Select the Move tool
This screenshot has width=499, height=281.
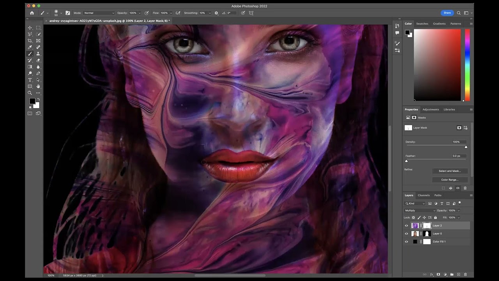(x=30, y=28)
